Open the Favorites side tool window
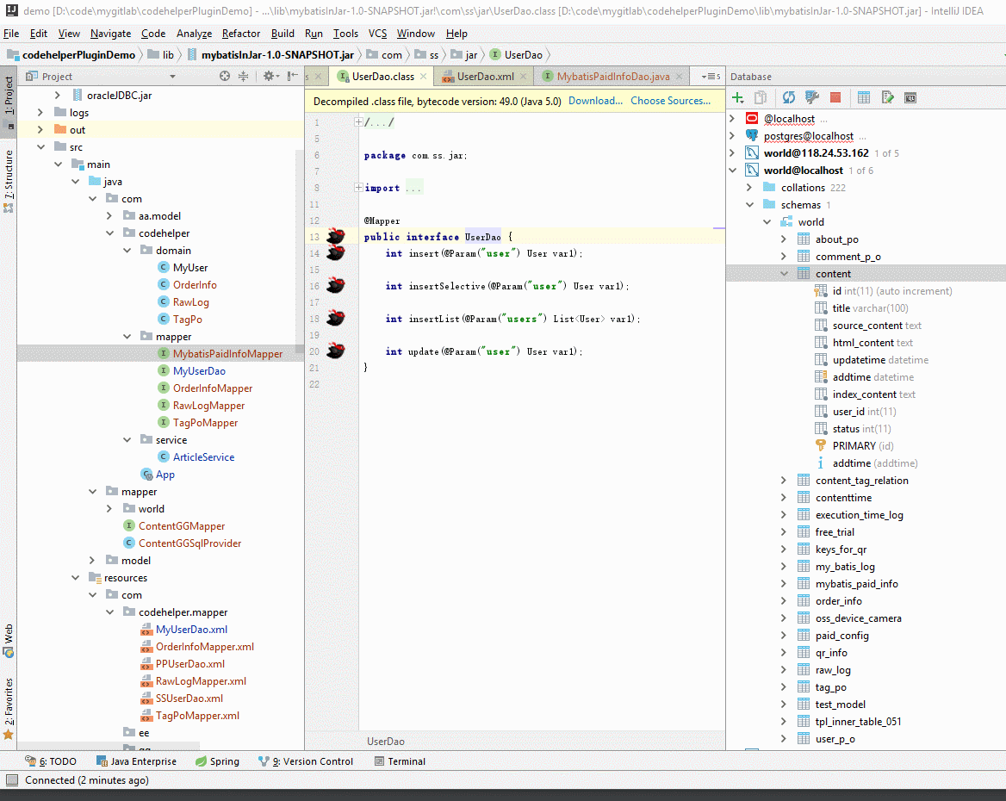1006x801 pixels. (9, 708)
